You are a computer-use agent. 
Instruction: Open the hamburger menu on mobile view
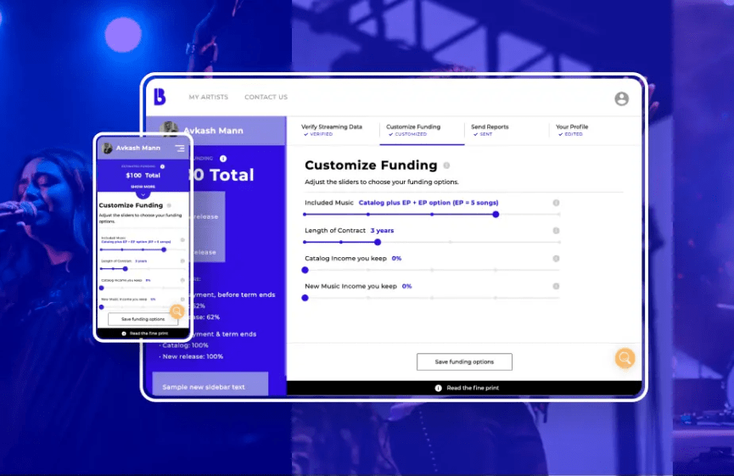(x=180, y=148)
